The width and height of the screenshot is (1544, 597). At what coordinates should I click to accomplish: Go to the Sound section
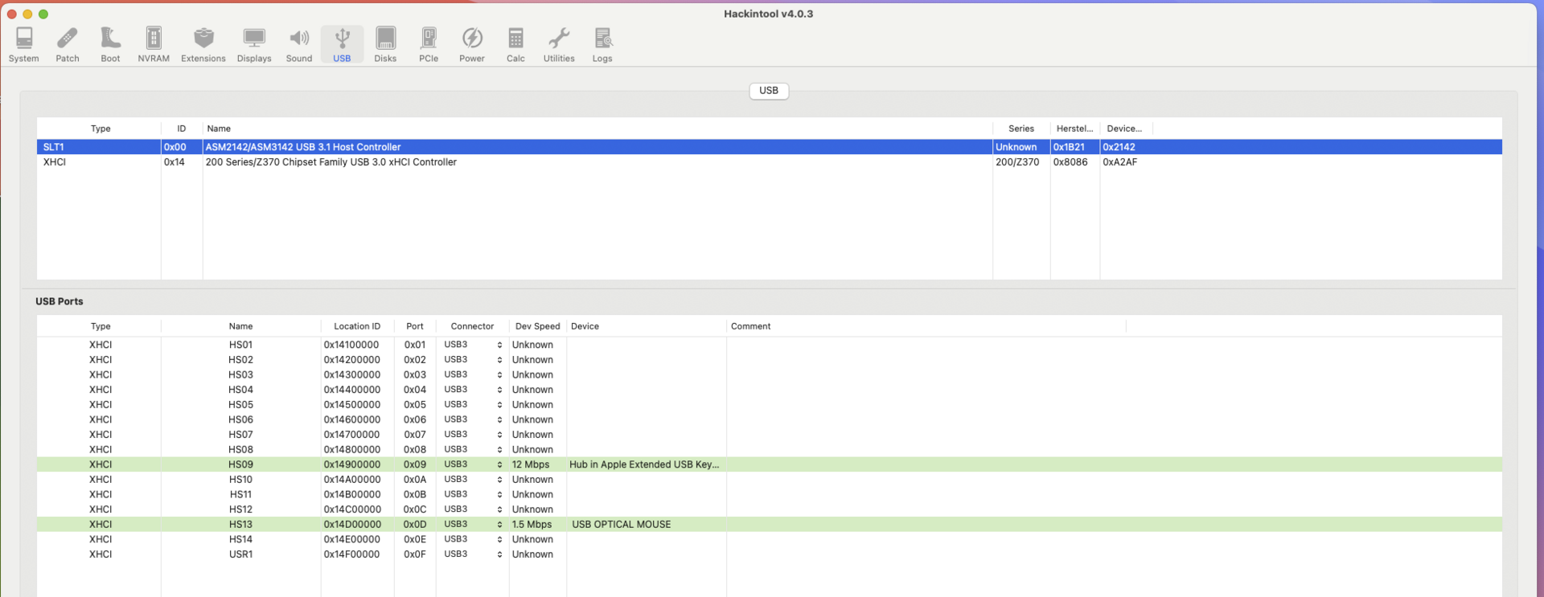click(x=299, y=44)
